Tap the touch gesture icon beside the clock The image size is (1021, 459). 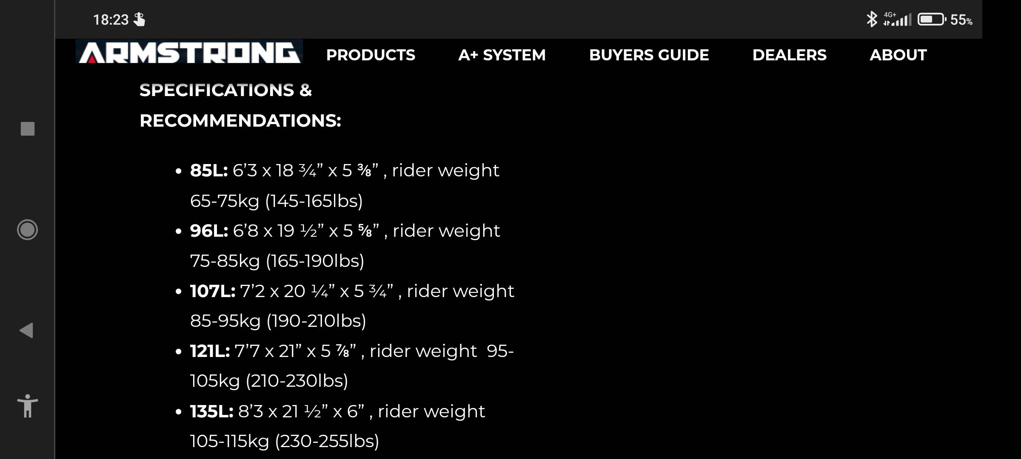pos(139,19)
